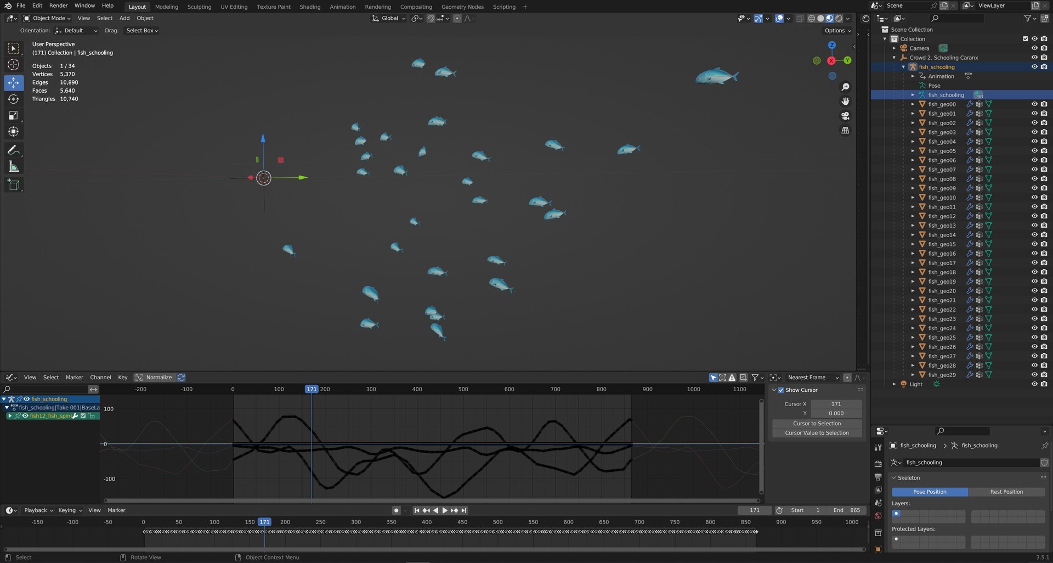Switch to the Shading workspace tab

tap(310, 7)
